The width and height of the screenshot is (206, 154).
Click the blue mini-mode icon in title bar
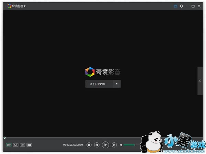click(176, 6)
